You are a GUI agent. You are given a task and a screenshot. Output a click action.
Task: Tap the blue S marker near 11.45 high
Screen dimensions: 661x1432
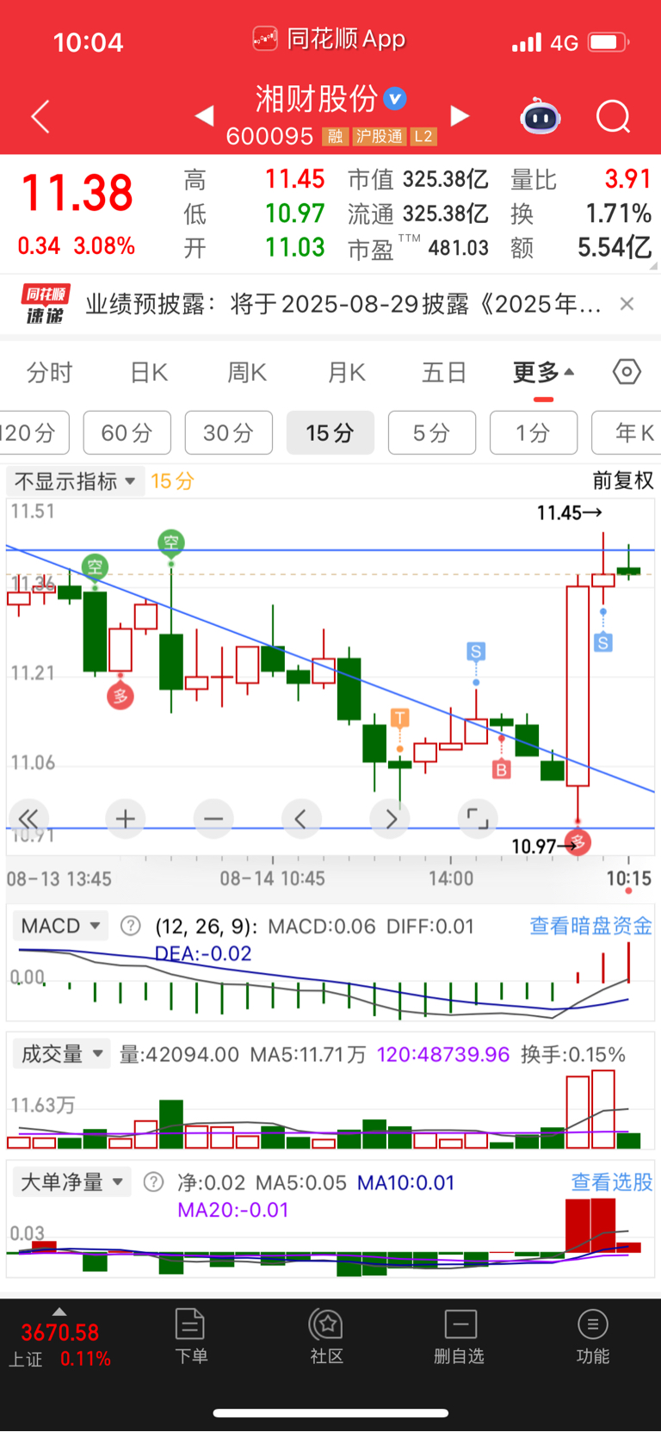(603, 642)
